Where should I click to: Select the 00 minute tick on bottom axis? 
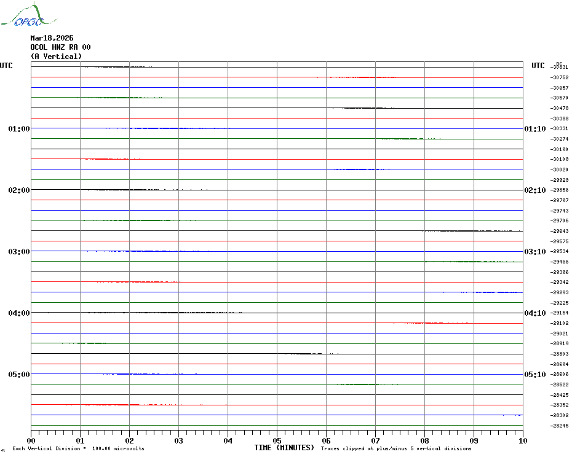tap(31, 440)
